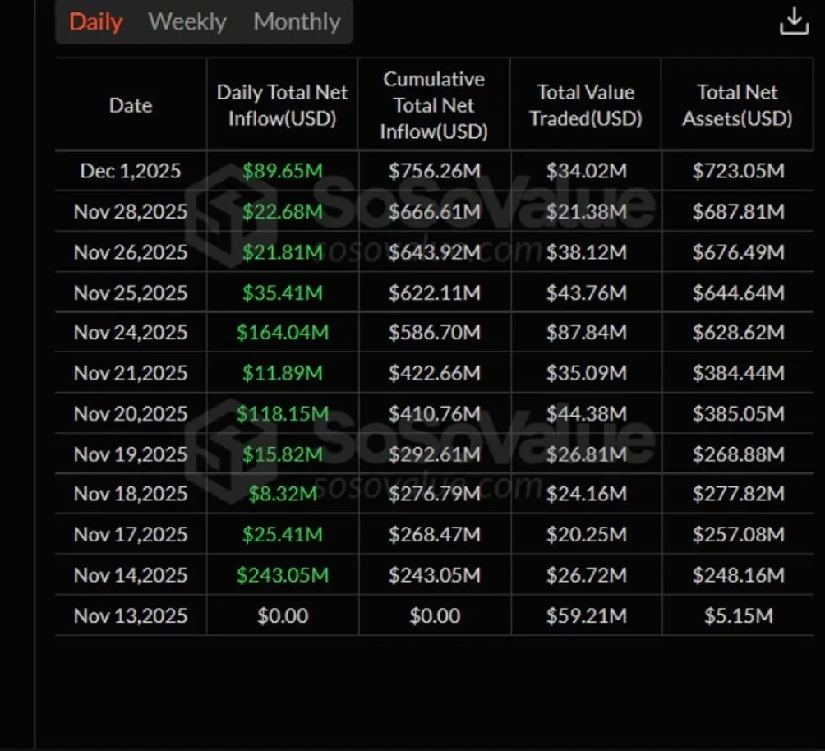The height and width of the screenshot is (751, 825).
Task: Click the Total Net Assets(USD) header
Action: click(737, 105)
